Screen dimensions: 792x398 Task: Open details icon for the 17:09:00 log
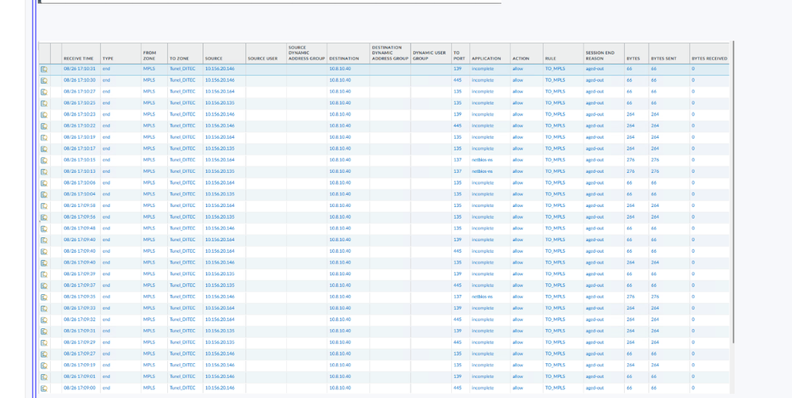pos(44,388)
